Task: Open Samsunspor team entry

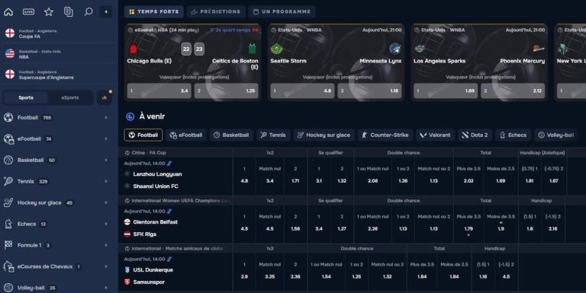Action: [x=149, y=282]
